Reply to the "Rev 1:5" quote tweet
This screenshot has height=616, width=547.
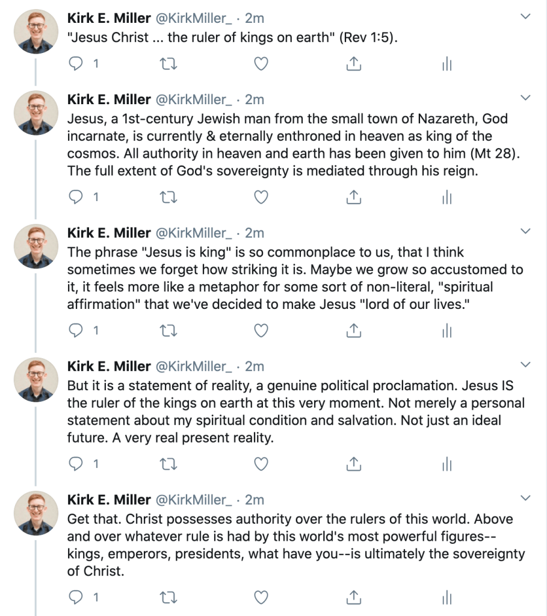click(75, 63)
